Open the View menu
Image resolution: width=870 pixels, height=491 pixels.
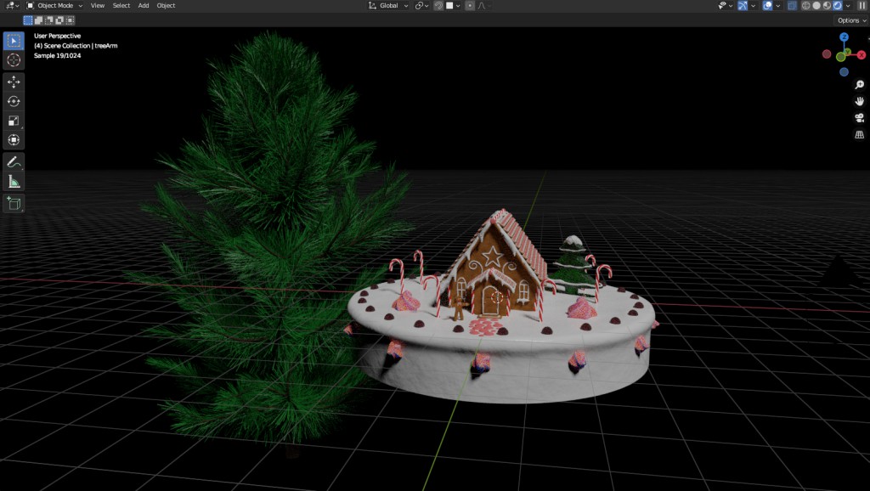[98, 5]
